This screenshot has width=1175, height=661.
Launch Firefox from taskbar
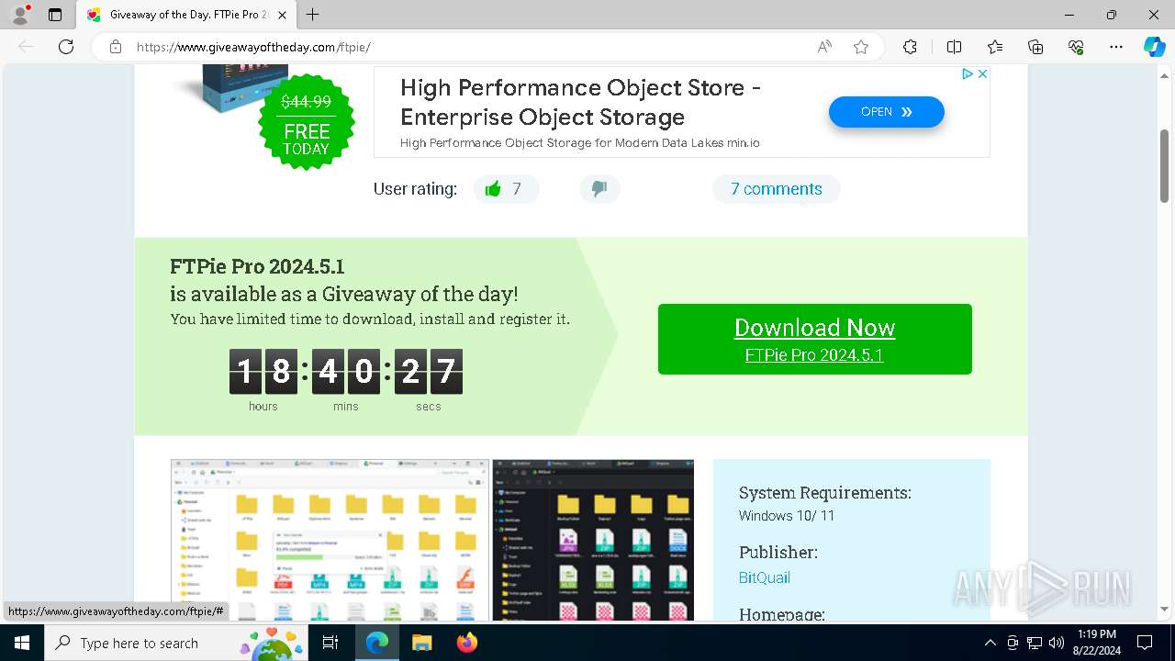467,643
